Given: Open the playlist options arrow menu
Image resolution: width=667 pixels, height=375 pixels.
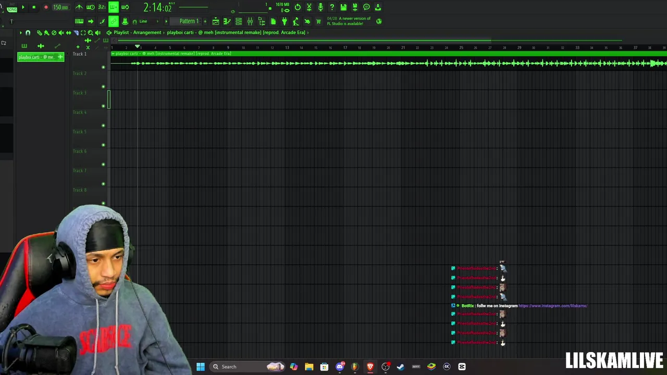Looking at the screenshot, I should (x=21, y=33).
